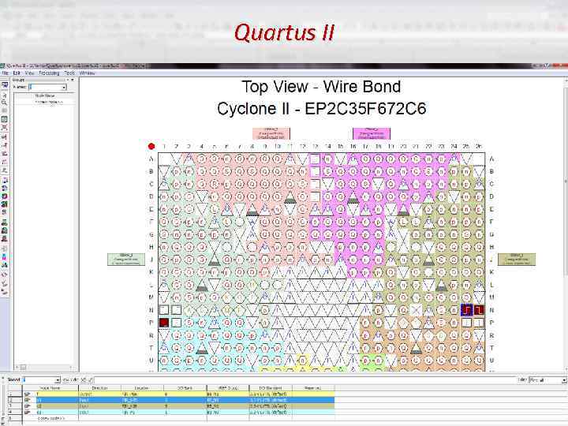Open the Window menu
The height and width of the screenshot is (426, 568).
pos(87,73)
